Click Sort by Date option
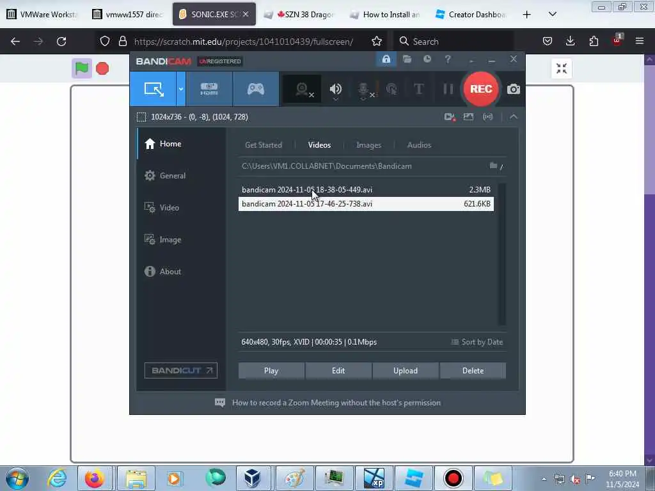This screenshot has width=655, height=491. tap(477, 342)
